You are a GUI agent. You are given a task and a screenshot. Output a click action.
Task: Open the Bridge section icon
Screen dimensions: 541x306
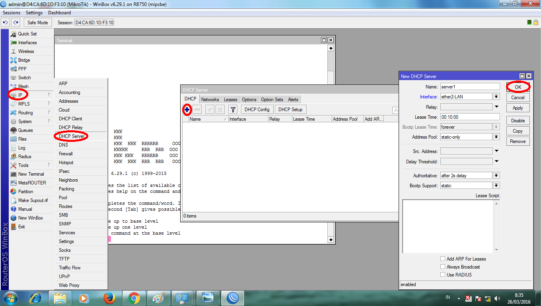(14, 60)
